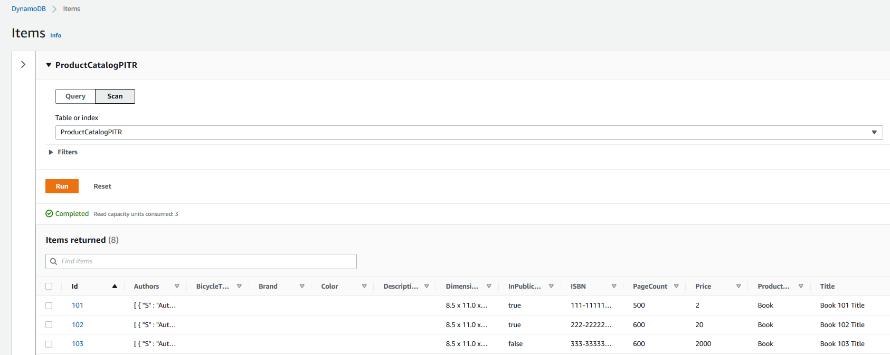Go to DynamoDB breadcrumb link
Image resolution: width=890 pixels, height=355 pixels.
(29, 9)
